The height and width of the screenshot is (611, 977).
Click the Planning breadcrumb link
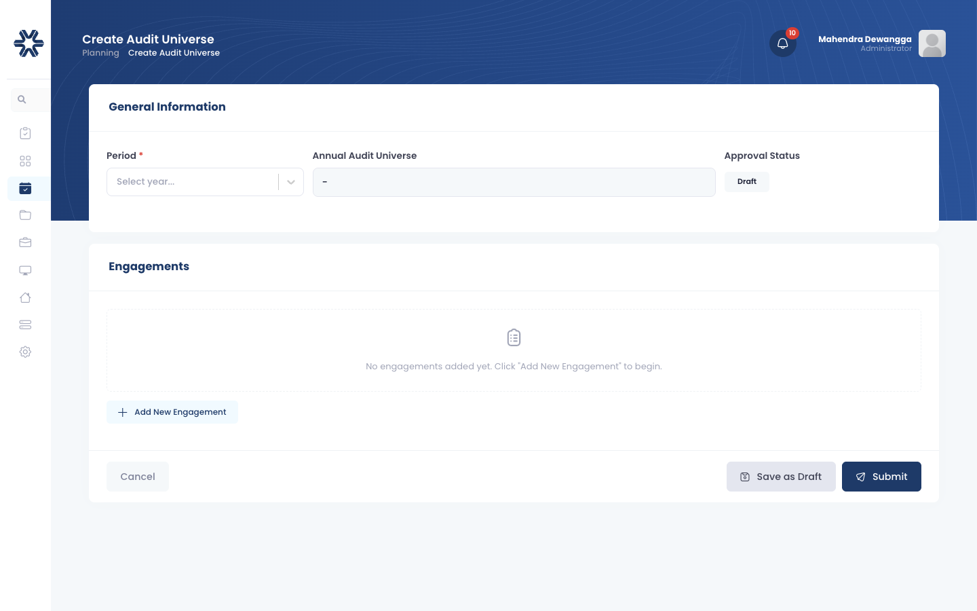click(100, 53)
